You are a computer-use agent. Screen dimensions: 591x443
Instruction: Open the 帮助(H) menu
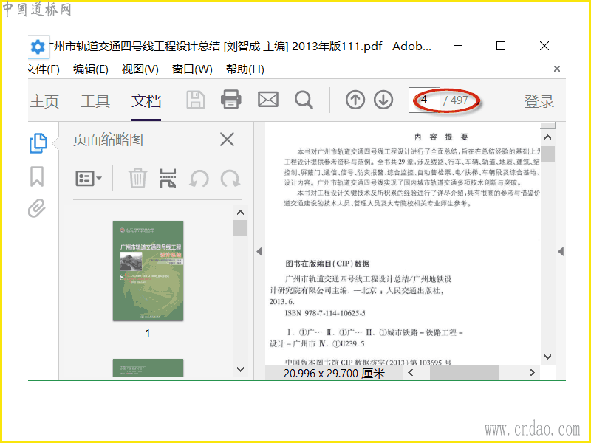click(245, 69)
